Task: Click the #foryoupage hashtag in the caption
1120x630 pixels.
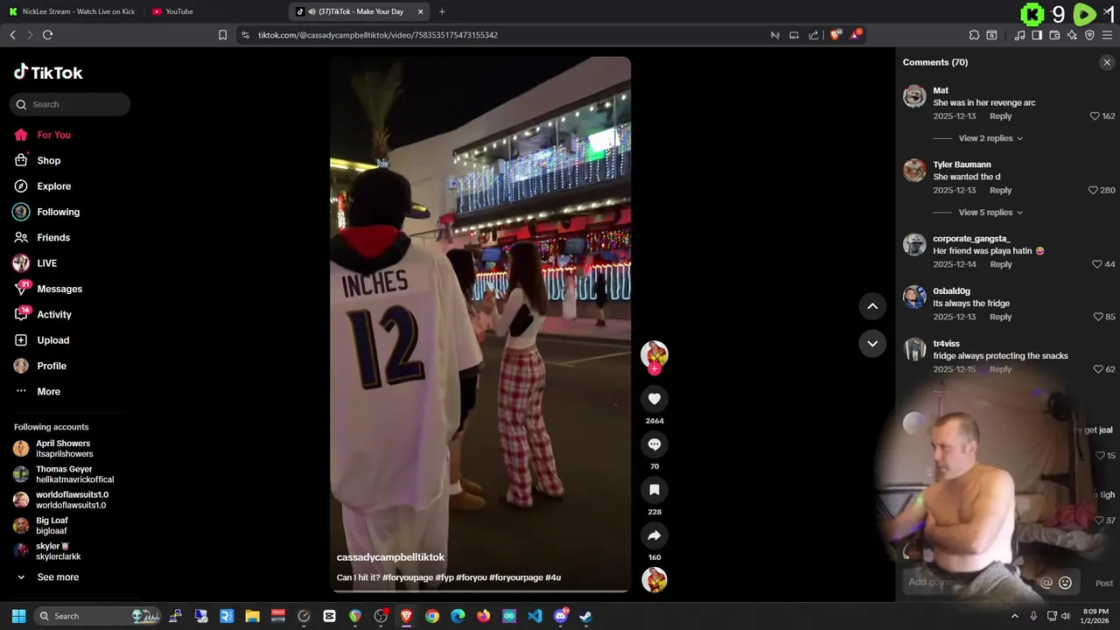Action: [x=408, y=577]
